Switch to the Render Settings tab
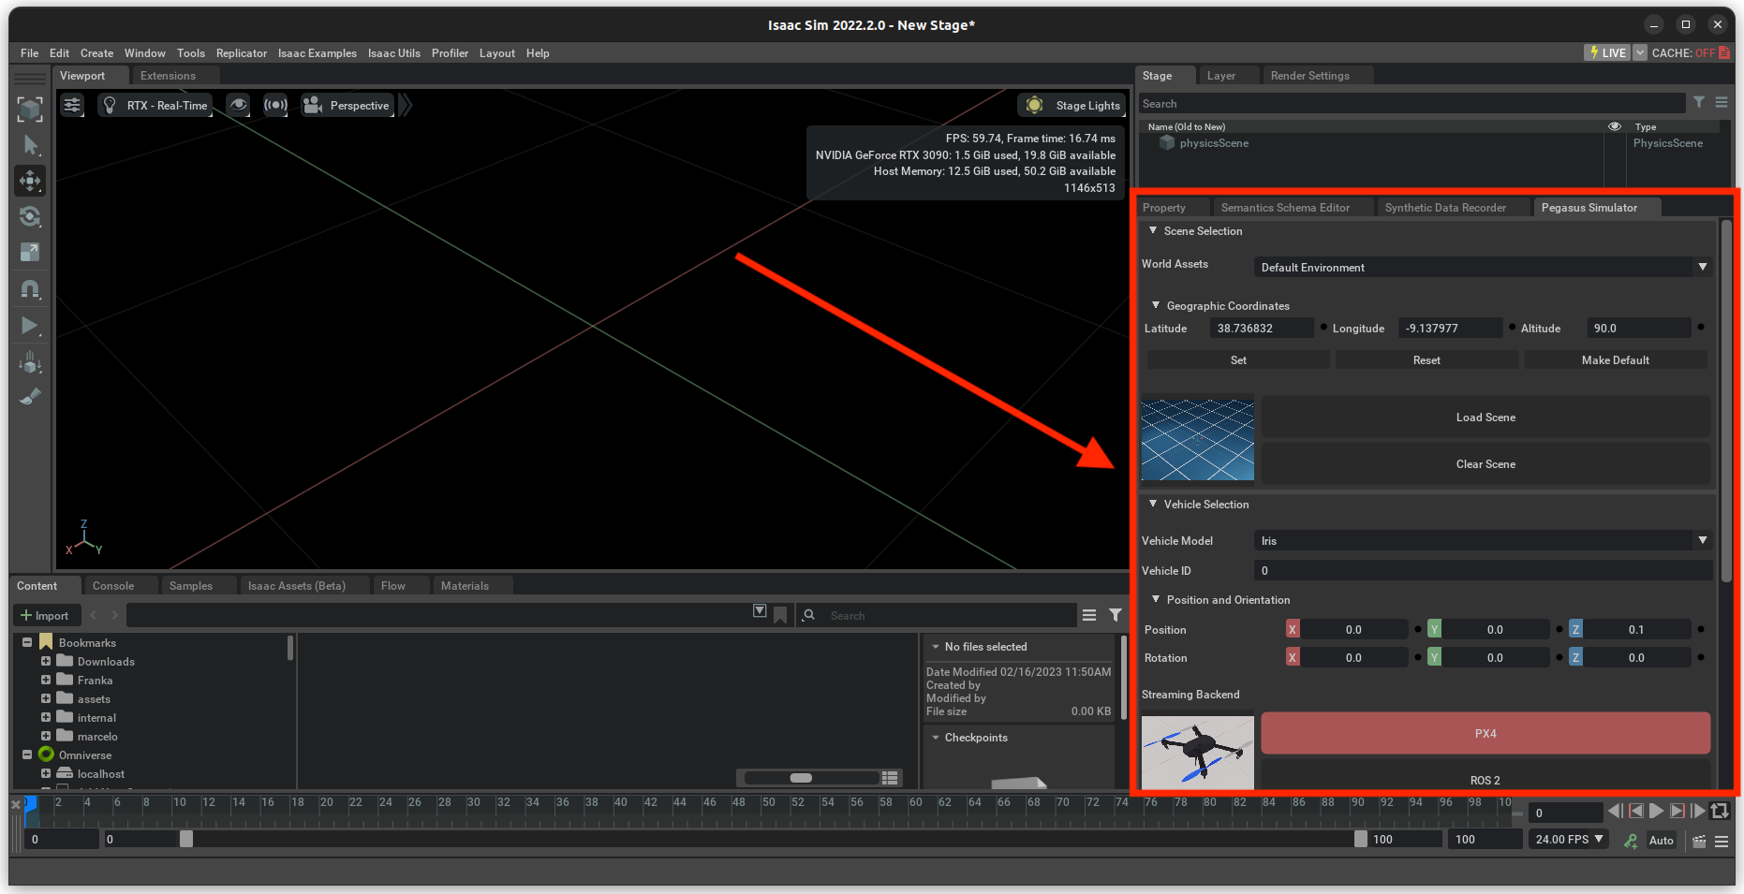The width and height of the screenshot is (1744, 894). pos(1310,76)
